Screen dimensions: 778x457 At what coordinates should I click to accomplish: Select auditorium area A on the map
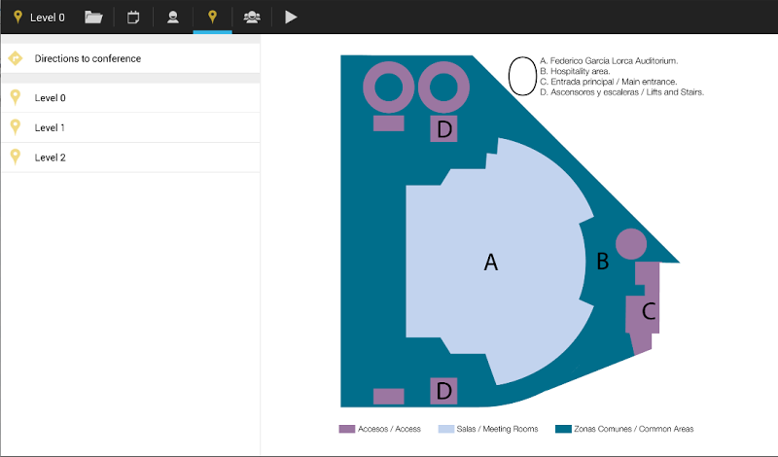(x=491, y=262)
